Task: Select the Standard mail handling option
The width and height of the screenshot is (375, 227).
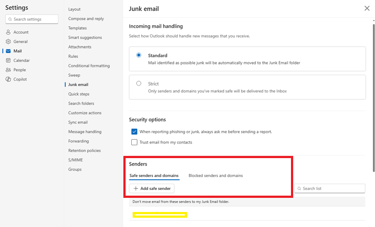Action: (139, 55)
